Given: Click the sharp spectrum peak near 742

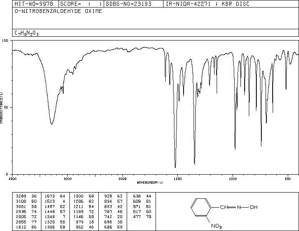Looking at the screenshot, I should (x=261, y=146).
